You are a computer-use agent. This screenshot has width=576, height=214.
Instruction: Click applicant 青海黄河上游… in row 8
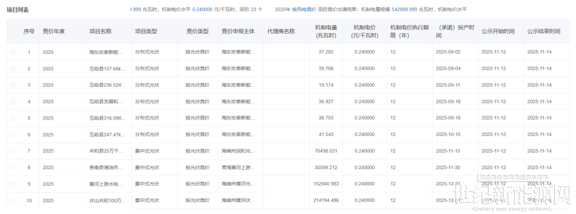pyautogui.click(x=239, y=168)
